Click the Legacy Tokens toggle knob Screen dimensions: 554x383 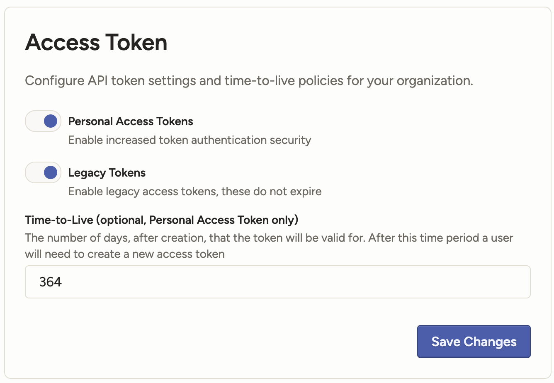(x=50, y=172)
